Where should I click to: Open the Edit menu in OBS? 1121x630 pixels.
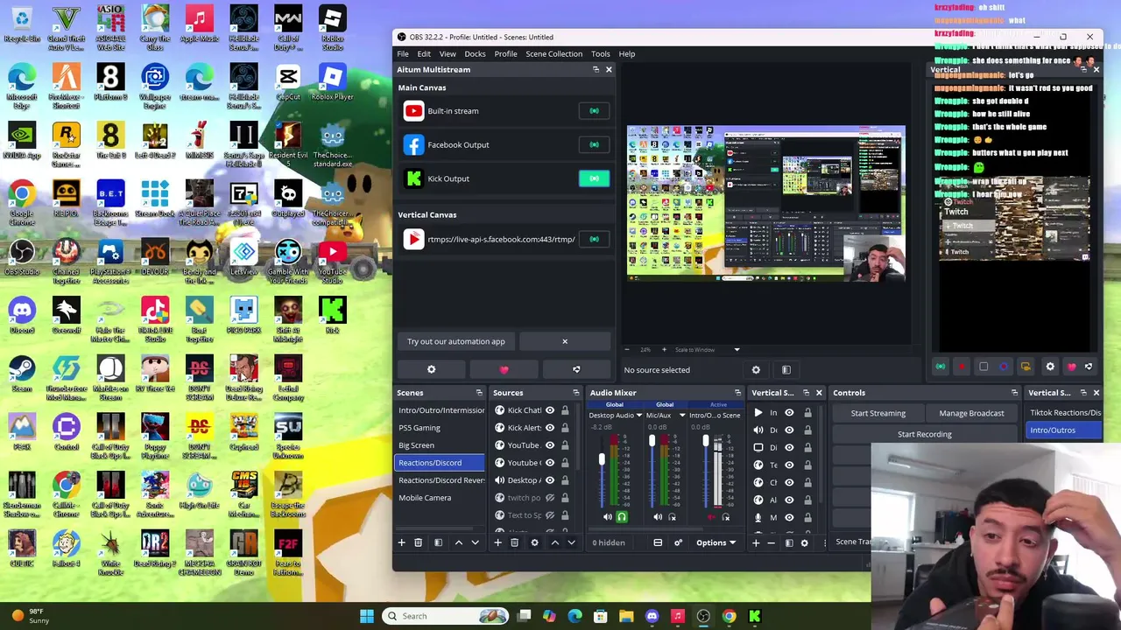point(424,53)
